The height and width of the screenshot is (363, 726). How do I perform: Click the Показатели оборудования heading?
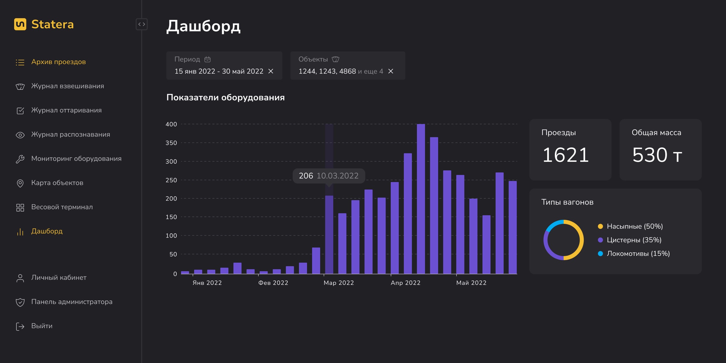(225, 98)
